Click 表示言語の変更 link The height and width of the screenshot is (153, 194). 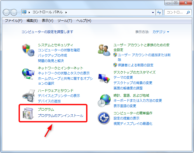pos(125,106)
